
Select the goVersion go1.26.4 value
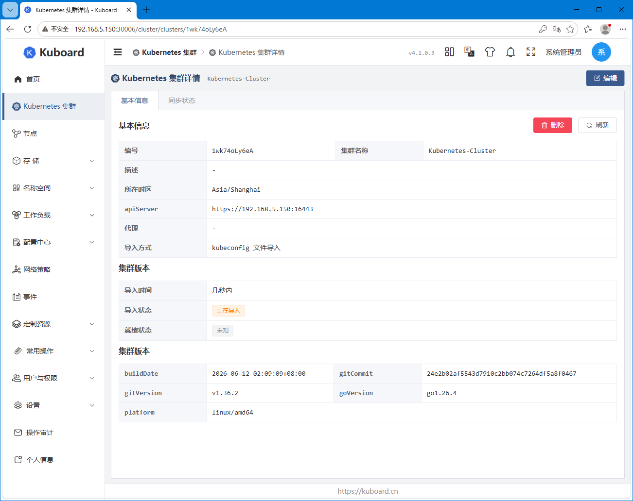[442, 393]
